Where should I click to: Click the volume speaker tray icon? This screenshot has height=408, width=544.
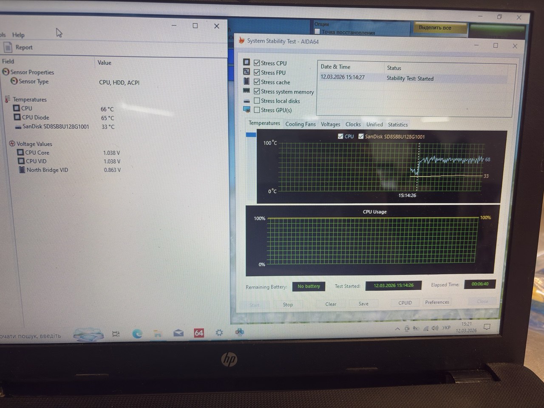(434, 328)
